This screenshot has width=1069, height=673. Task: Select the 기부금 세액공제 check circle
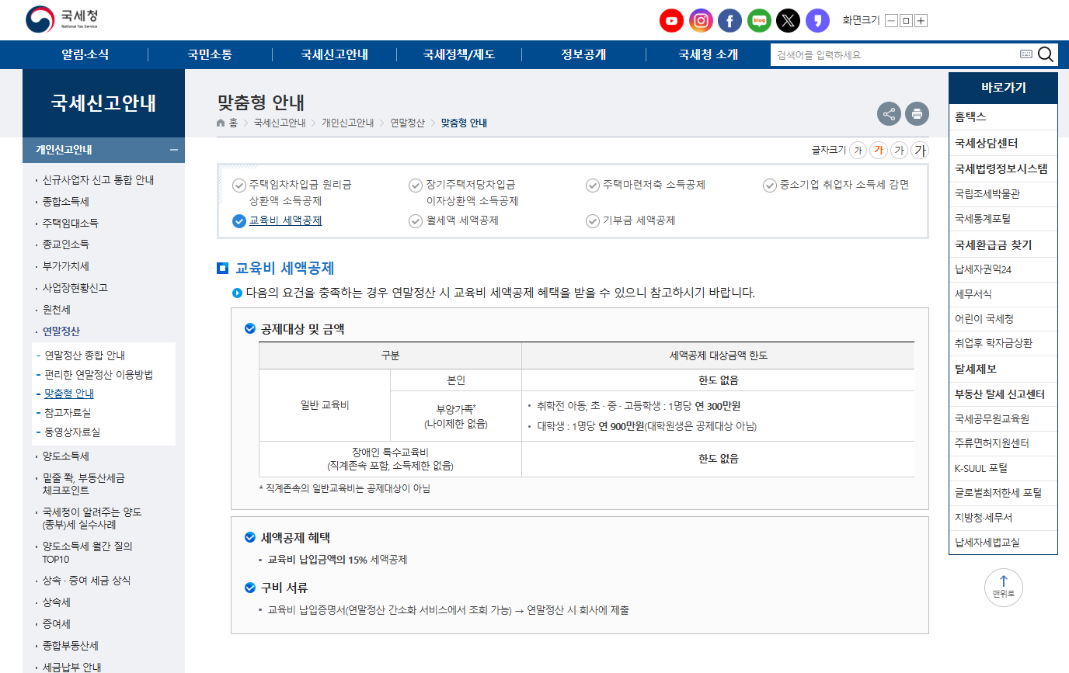592,220
